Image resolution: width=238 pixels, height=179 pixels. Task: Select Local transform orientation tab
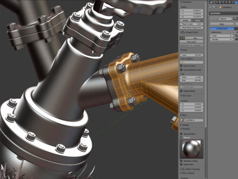pyautogui.click(x=197, y=20)
